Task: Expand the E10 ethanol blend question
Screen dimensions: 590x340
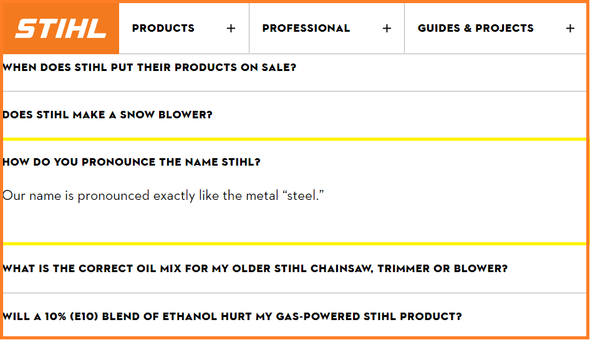Action: click(294, 316)
